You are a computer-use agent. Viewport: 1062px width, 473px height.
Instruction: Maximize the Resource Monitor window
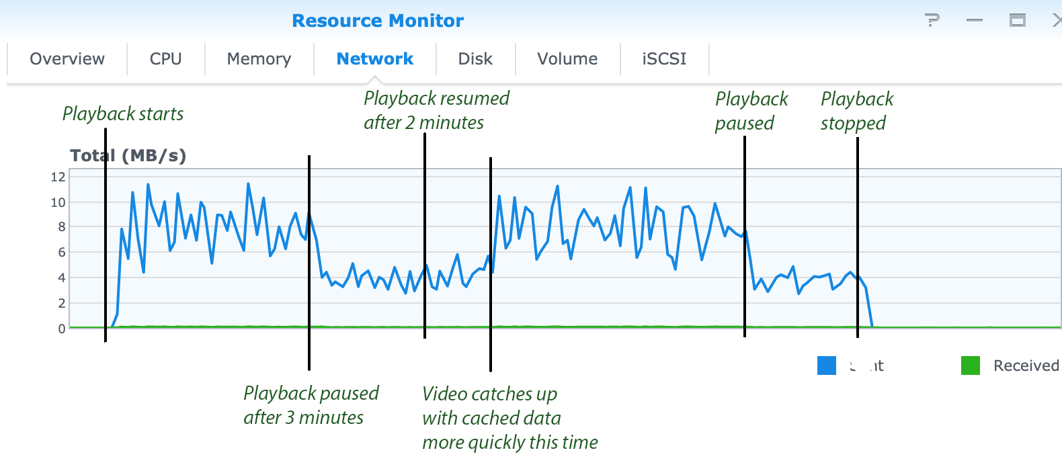1017,20
